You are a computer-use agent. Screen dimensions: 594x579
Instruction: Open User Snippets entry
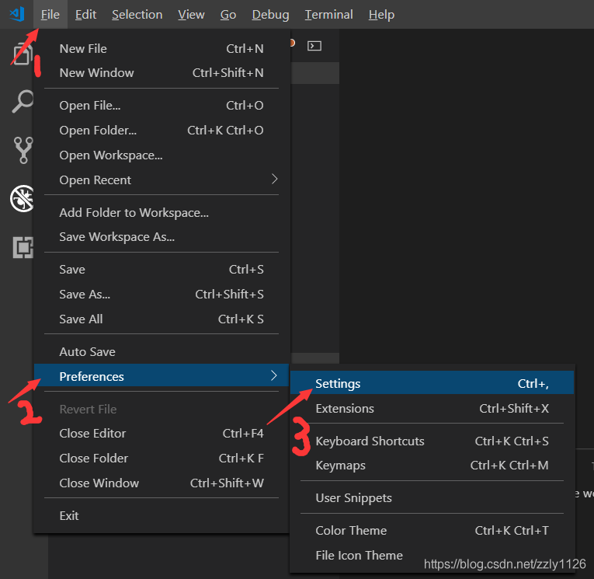pyautogui.click(x=432, y=497)
